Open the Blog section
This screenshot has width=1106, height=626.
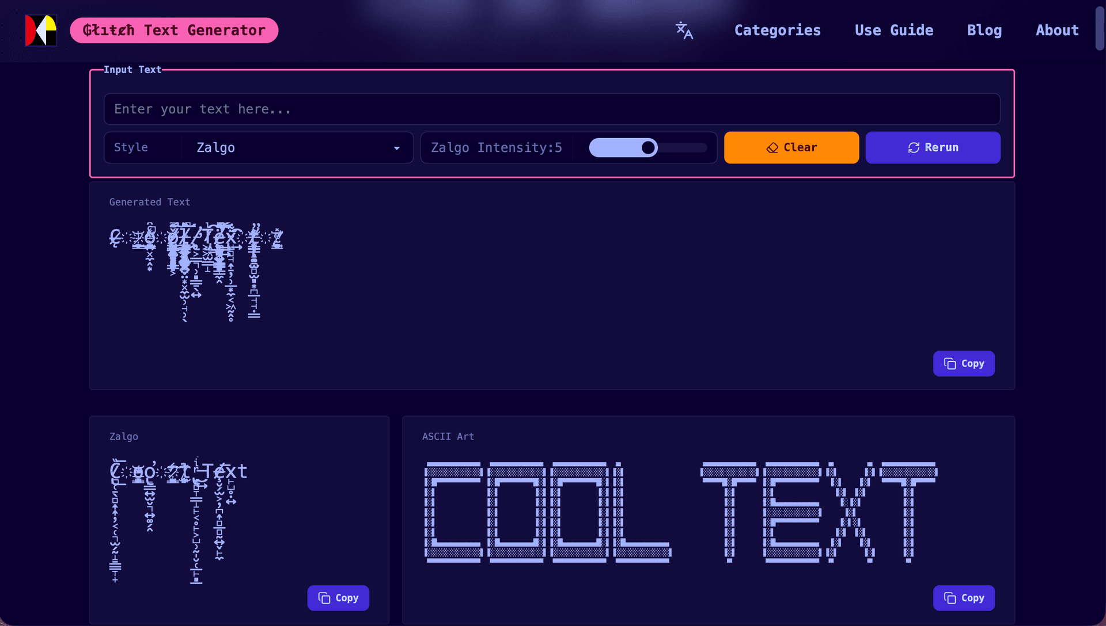pyautogui.click(x=984, y=30)
